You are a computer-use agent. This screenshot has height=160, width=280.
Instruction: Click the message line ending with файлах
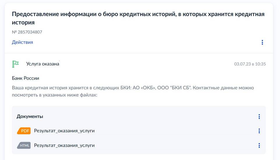pos(54,95)
